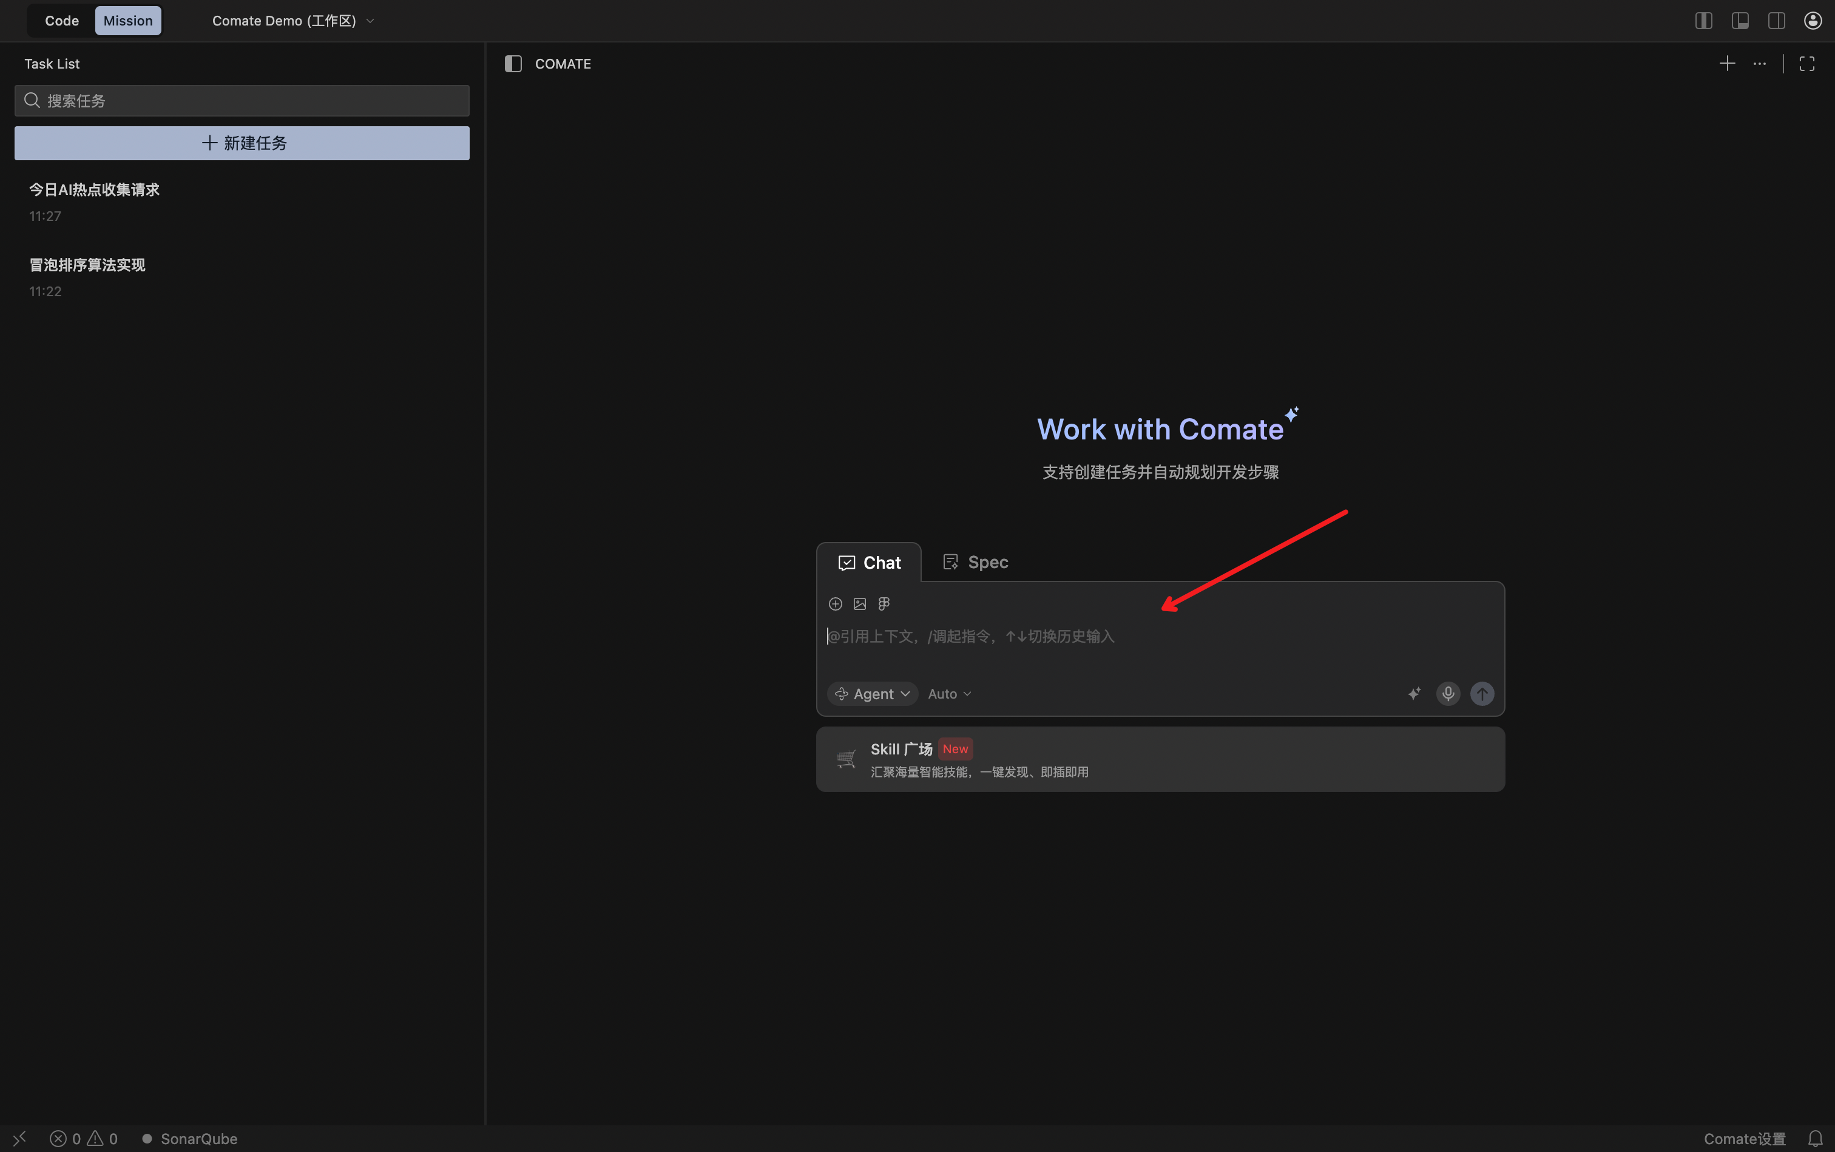Viewport: 1835px width, 1152px height.
Task: Click the circled plus add-context icon
Action: tap(836, 604)
